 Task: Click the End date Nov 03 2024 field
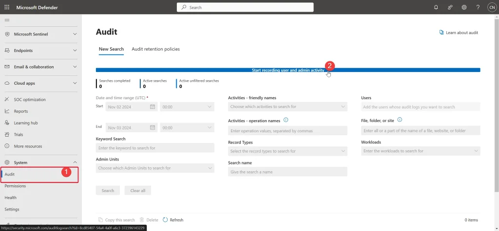132,127
